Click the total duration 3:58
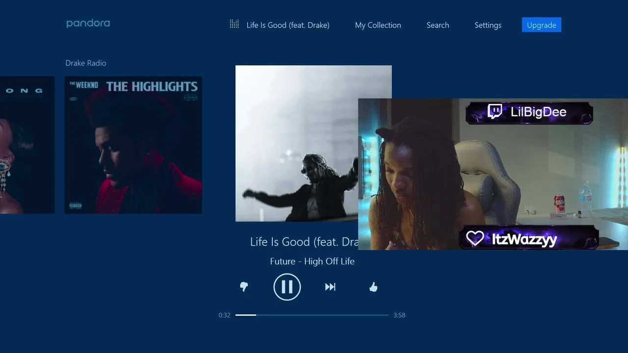 (399, 315)
